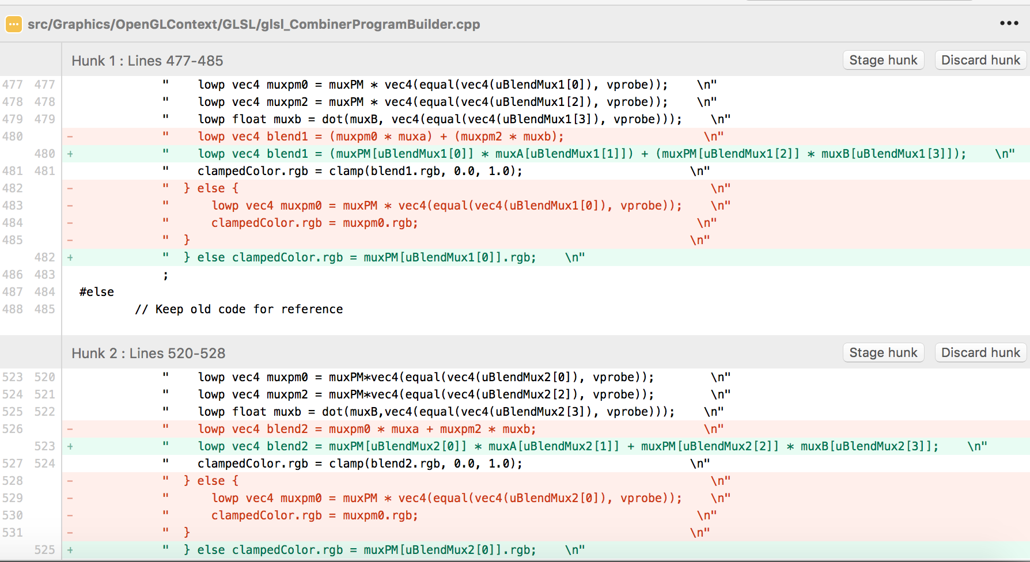Select added line 480 with muxPM[uBlendMux1[0]]

click(546, 154)
